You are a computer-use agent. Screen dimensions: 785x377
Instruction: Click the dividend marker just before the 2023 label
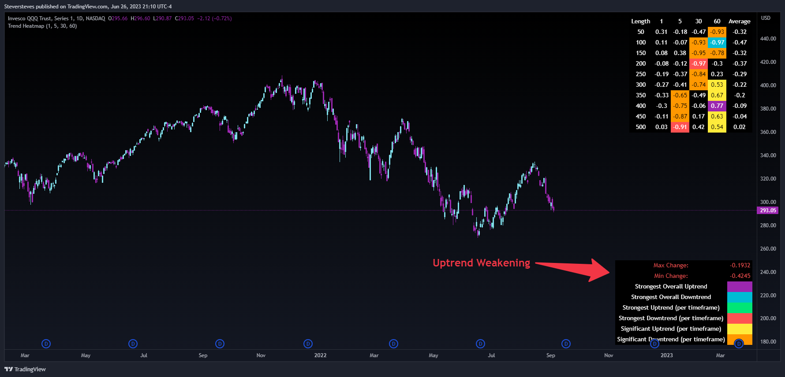pyautogui.click(x=654, y=344)
